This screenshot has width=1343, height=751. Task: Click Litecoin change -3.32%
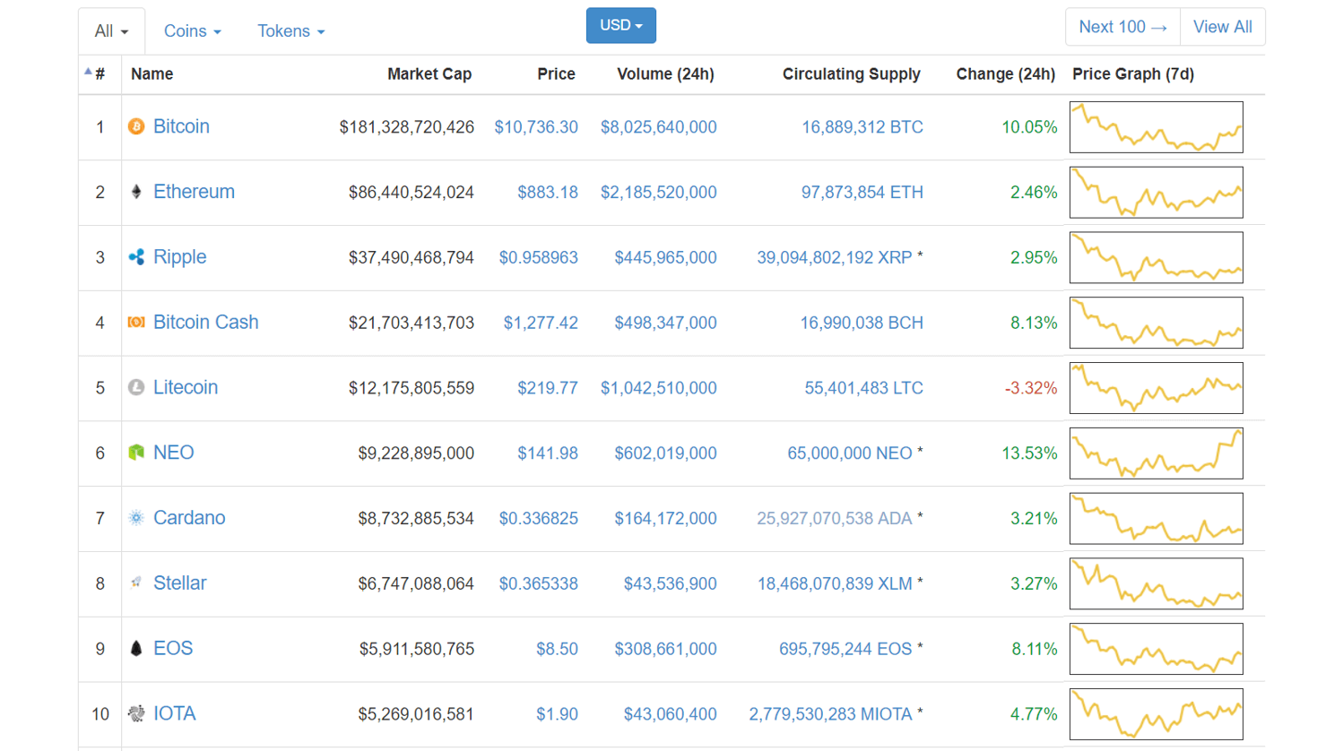(x=1031, y=388)
